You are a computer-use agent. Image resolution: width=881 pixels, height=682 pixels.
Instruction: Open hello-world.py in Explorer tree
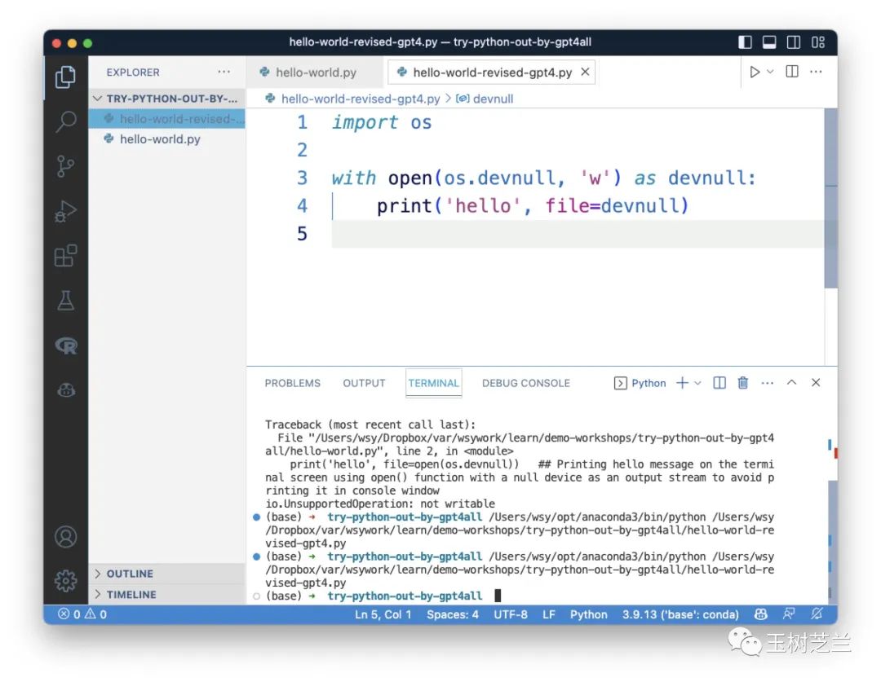[167, 139]
